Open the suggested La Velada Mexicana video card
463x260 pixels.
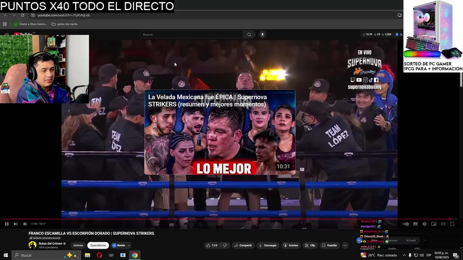point(220,132)
